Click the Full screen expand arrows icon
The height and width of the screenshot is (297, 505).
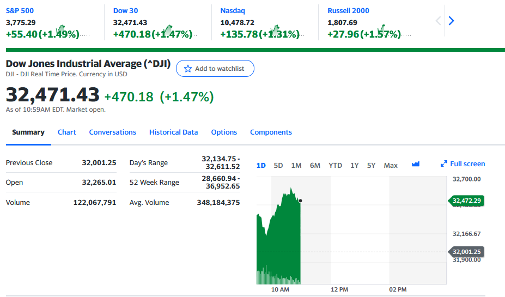(x=444, y=163)
